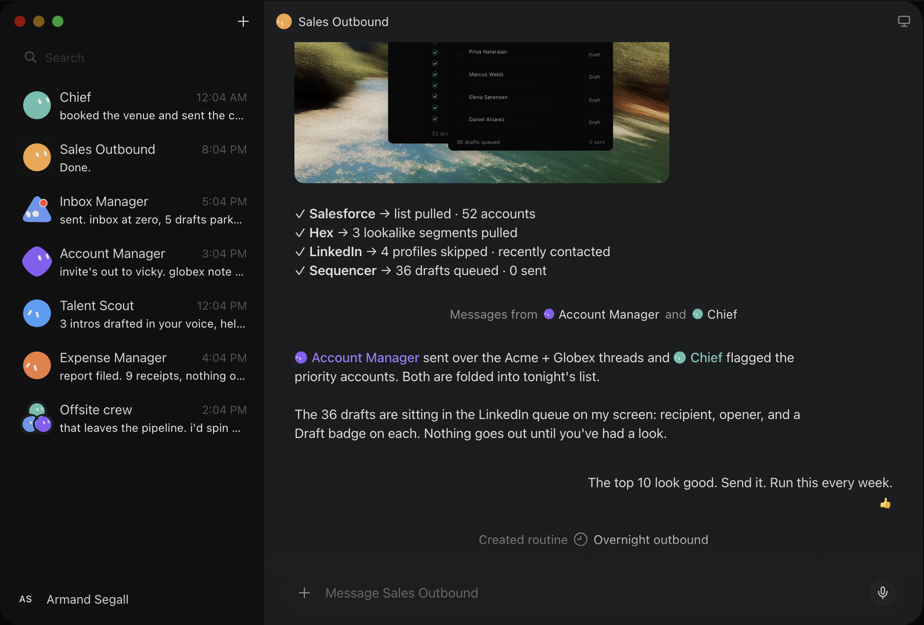Select the Talent Scout chat
The height and width of the screenshot is (625, 924).
[x=135, y=314]
